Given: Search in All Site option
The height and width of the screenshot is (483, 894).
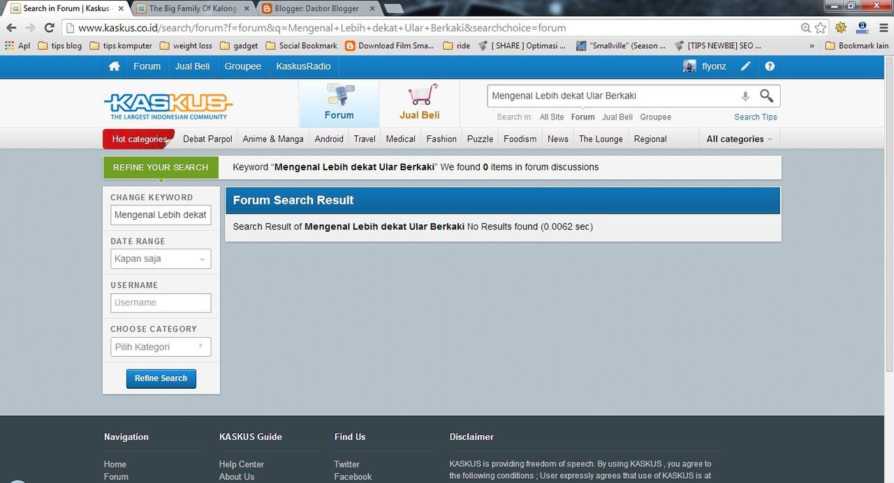Looking at the screenshot, I should click(552, 117).
